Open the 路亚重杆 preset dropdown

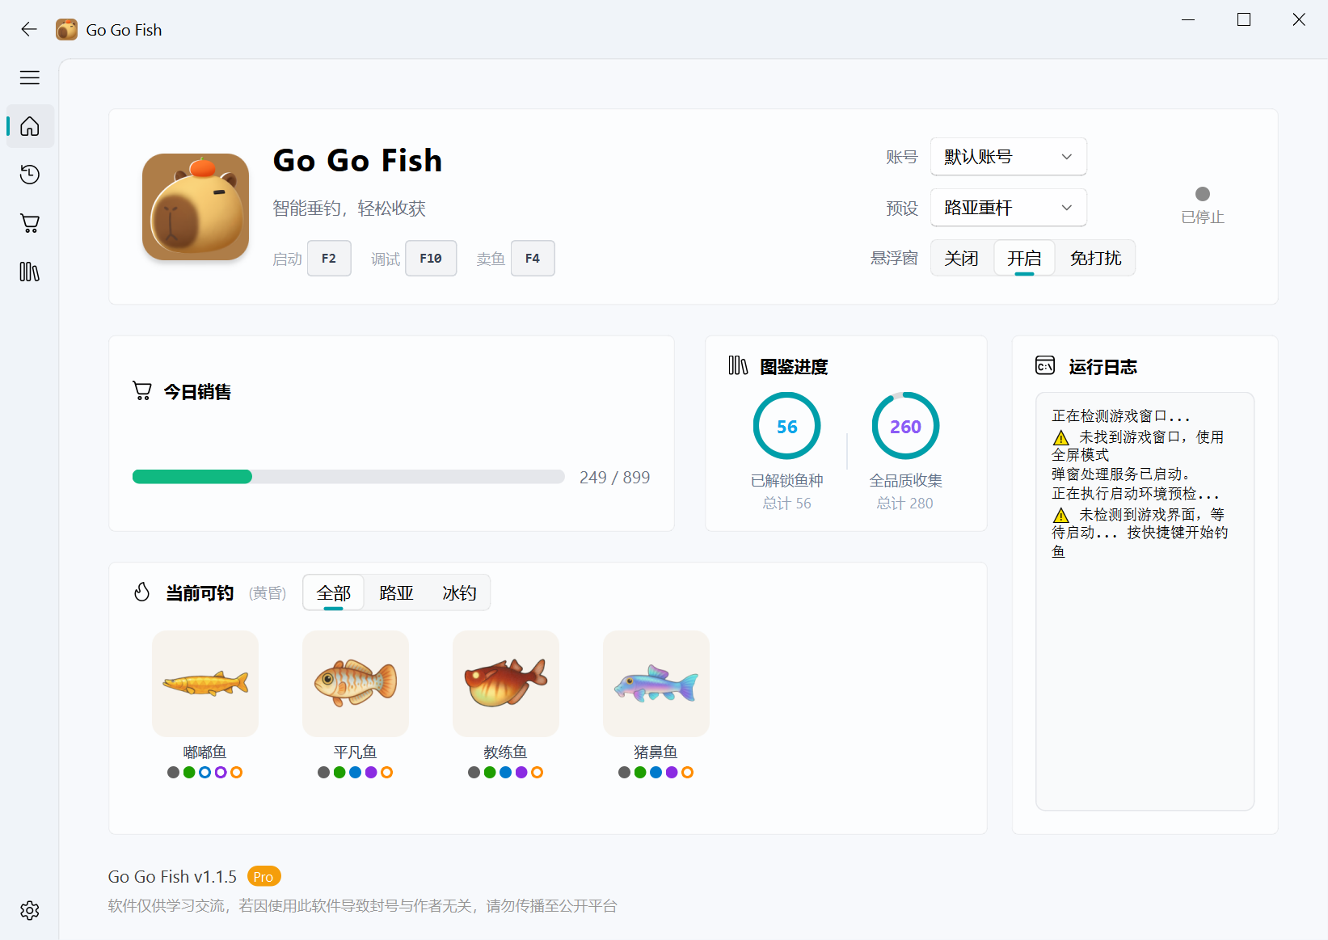pyautogui.click(x=1008, y=208)
